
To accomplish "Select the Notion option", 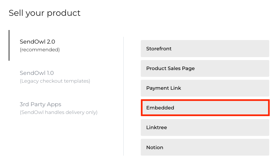I will pyautogui.click(x=155, y=147).
